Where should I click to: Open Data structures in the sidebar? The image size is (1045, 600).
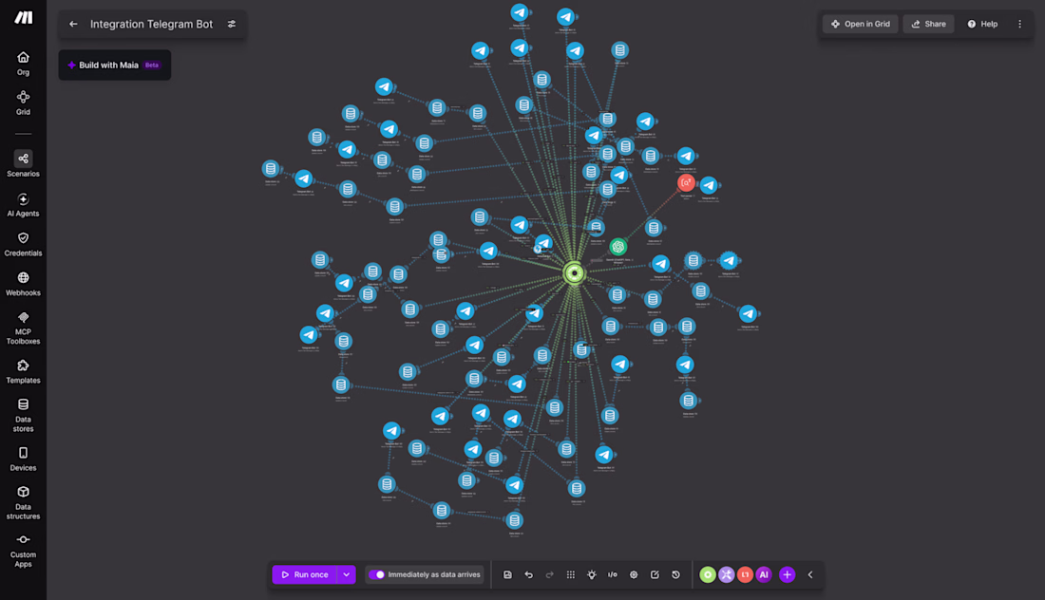pos(24,503)
